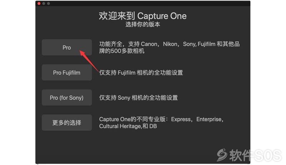
Task: Open 更多的选择 for other editions
Action: [67, 122]
